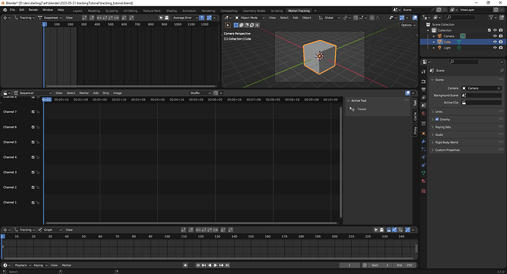Expand the Audio panel
Image resolution: width=507 pixels, height=274 pixels.
coord(467,134)
